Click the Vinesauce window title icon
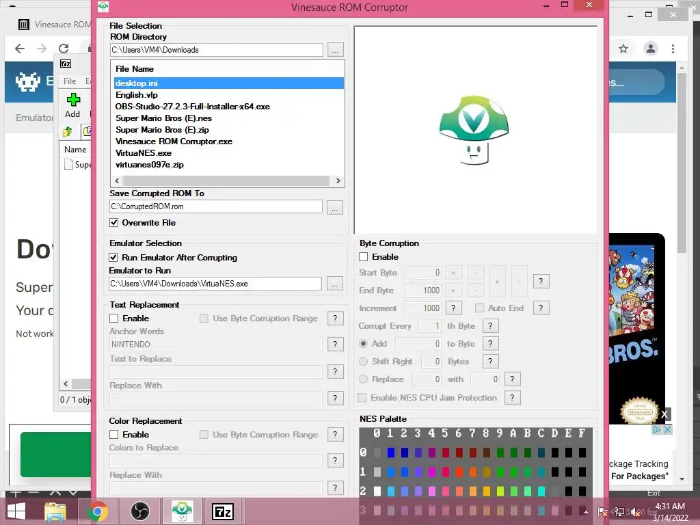The width and height of the screenshot is (700, 525). [103, 6]
